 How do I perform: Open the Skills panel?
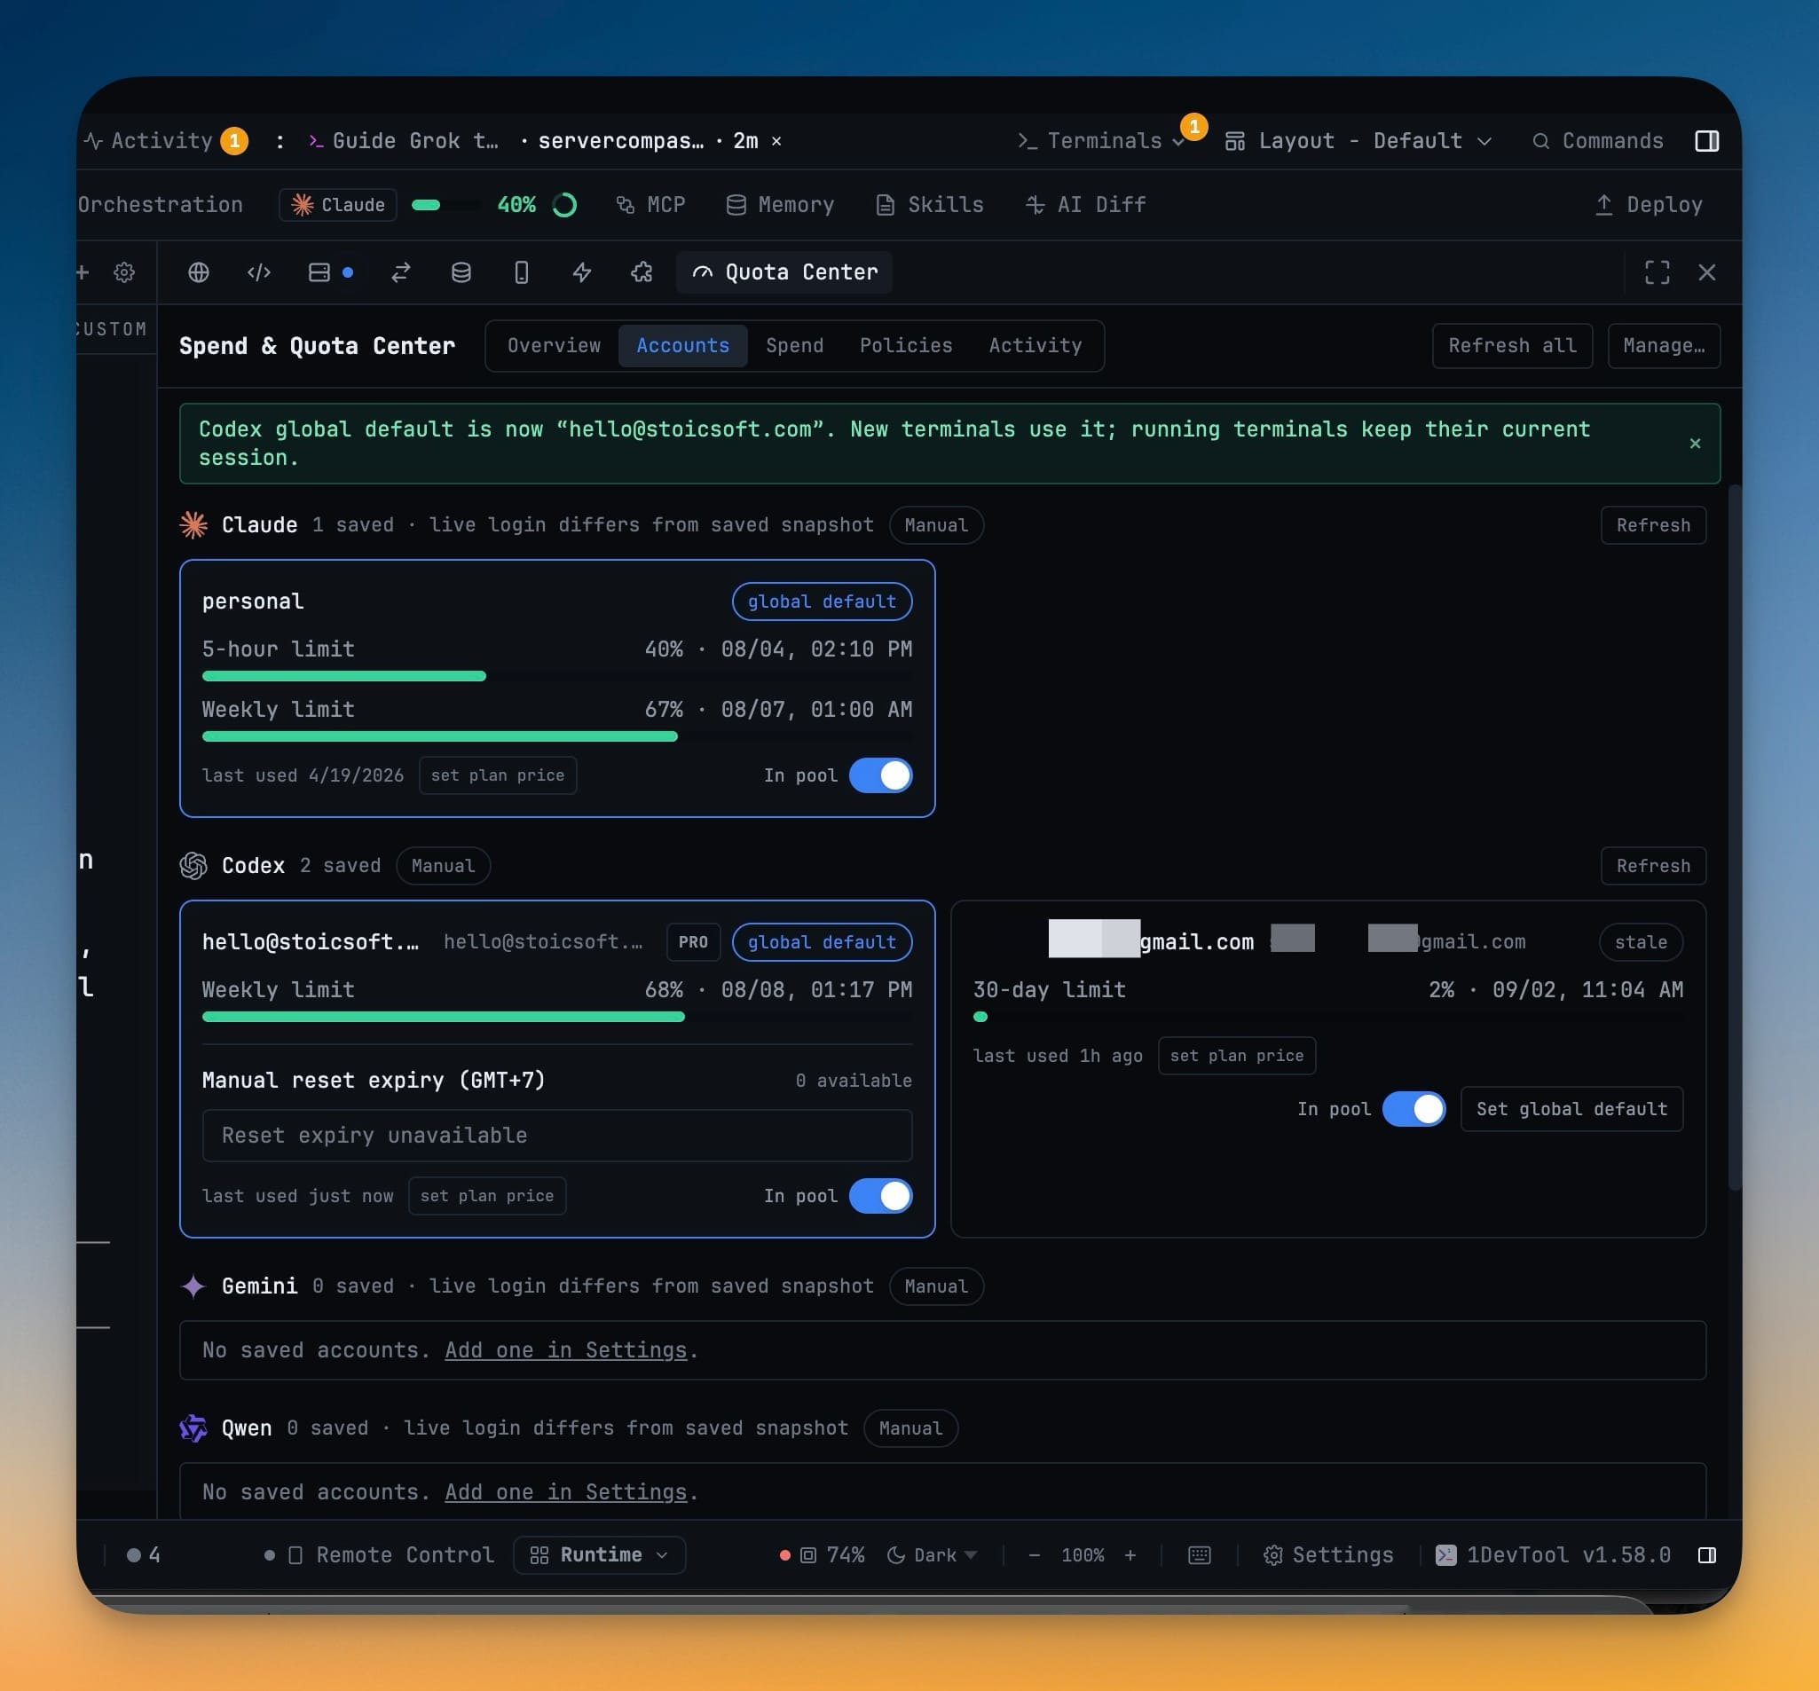(930, 205)
